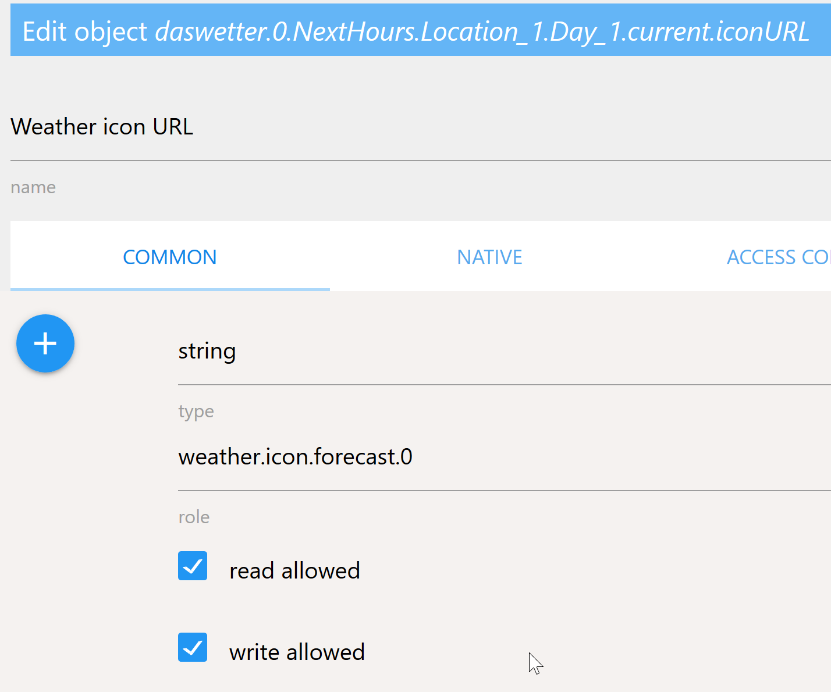
Task: Click the type field containing string
Action: point(505,352)
